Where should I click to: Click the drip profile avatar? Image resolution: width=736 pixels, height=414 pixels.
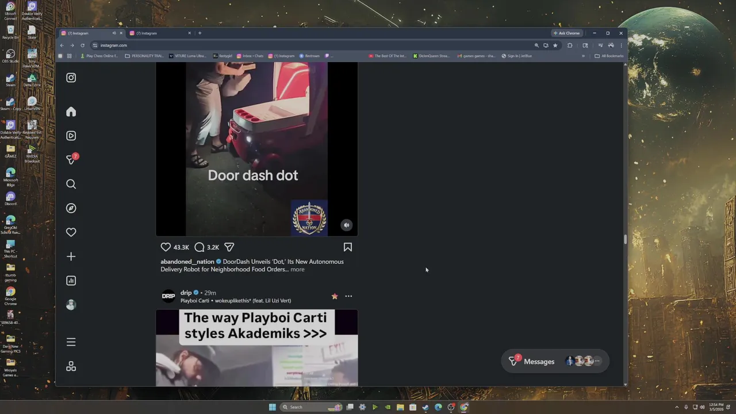pos(168,296)
